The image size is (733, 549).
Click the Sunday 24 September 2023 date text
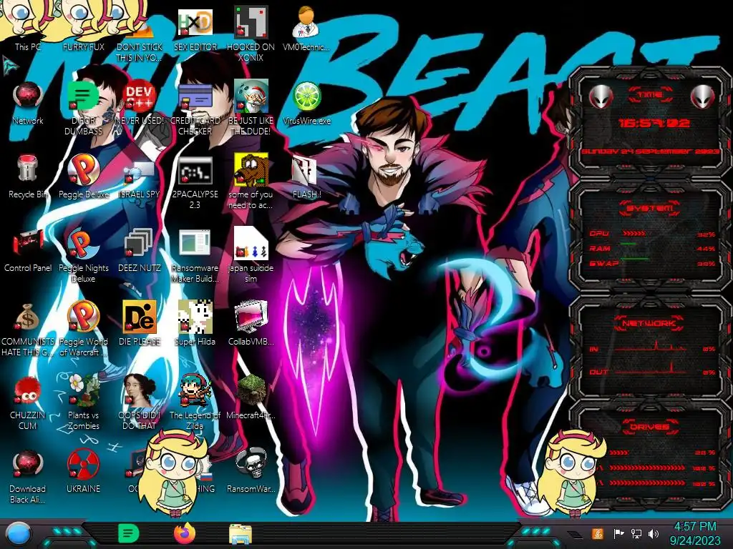[650, 152]
